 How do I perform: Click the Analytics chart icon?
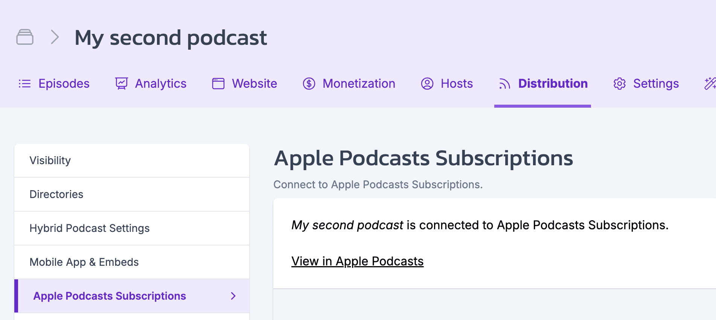(122, 84)
